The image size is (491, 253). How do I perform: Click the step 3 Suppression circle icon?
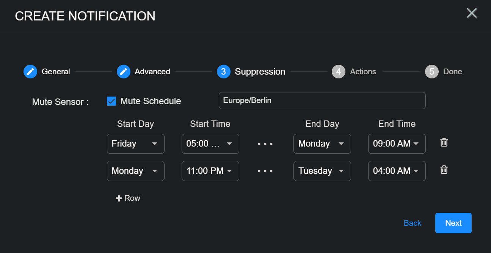[224, 72]
